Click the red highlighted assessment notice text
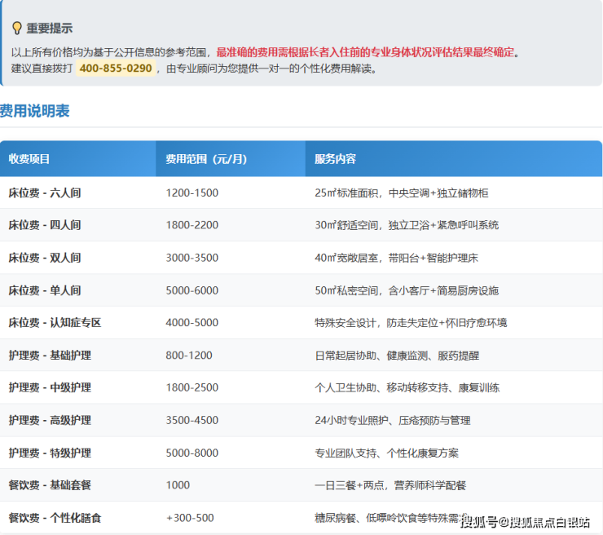Screen dimensions: 603x535 pyautogui.click(x=365, y=52)
